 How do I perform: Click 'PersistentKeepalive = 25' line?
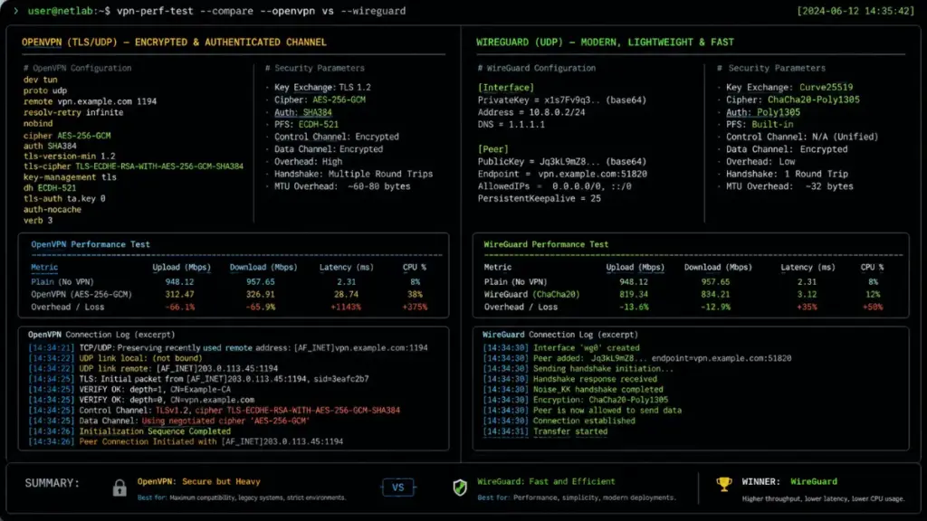(x=540, y=198)
